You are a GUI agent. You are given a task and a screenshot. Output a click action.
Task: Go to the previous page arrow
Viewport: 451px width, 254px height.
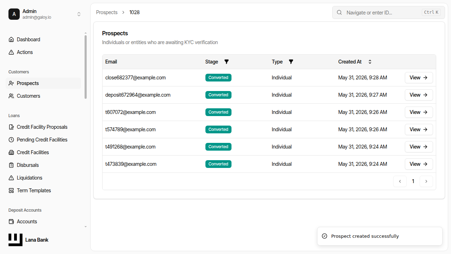click(400, 181)
